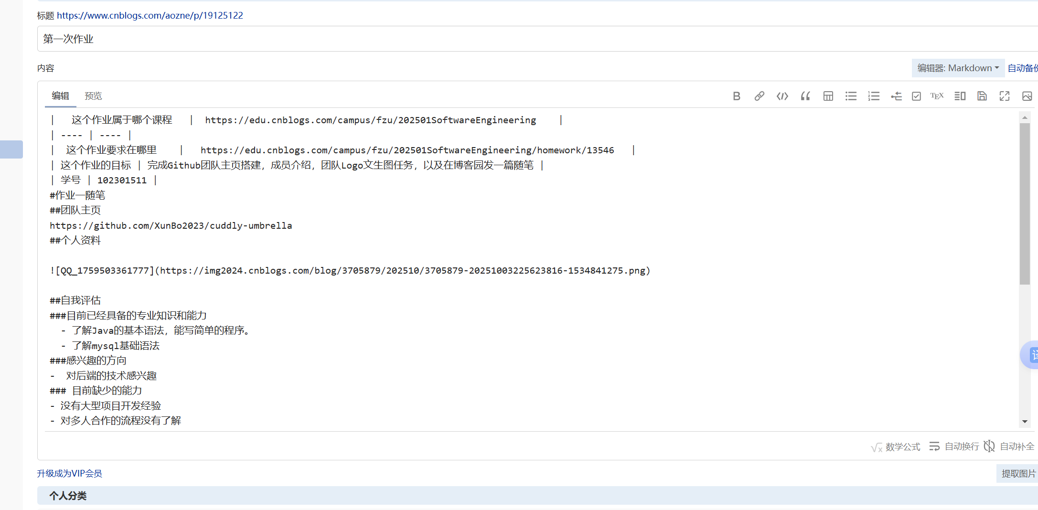Insert a code block using the code icon
Image resolution: width=1038 pixels, height=510 pixels.
tap(782, 96)
